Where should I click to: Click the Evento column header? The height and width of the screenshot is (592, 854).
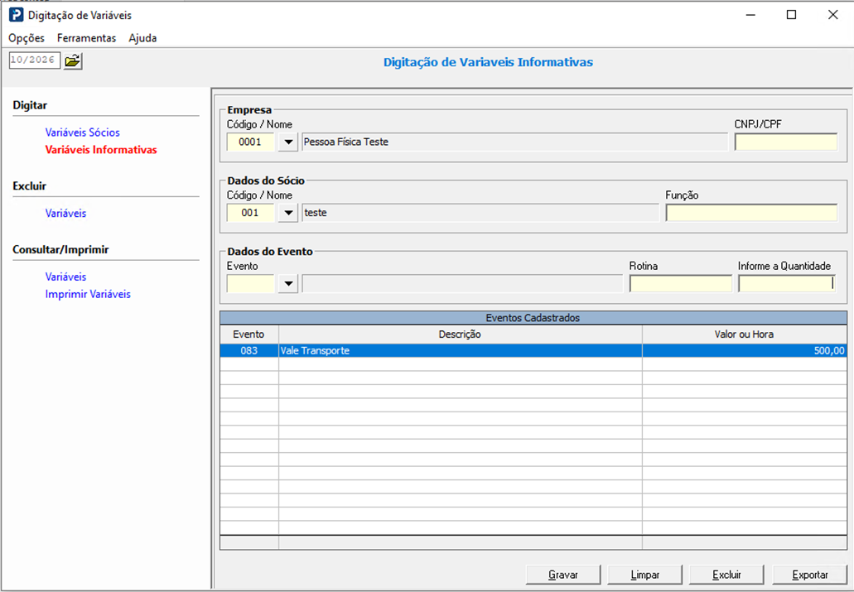248,335
